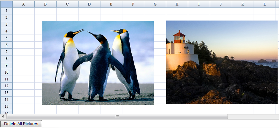Select row 5 header
The width and height of the screenshot is (279, 128).
[x=7, y=38]
